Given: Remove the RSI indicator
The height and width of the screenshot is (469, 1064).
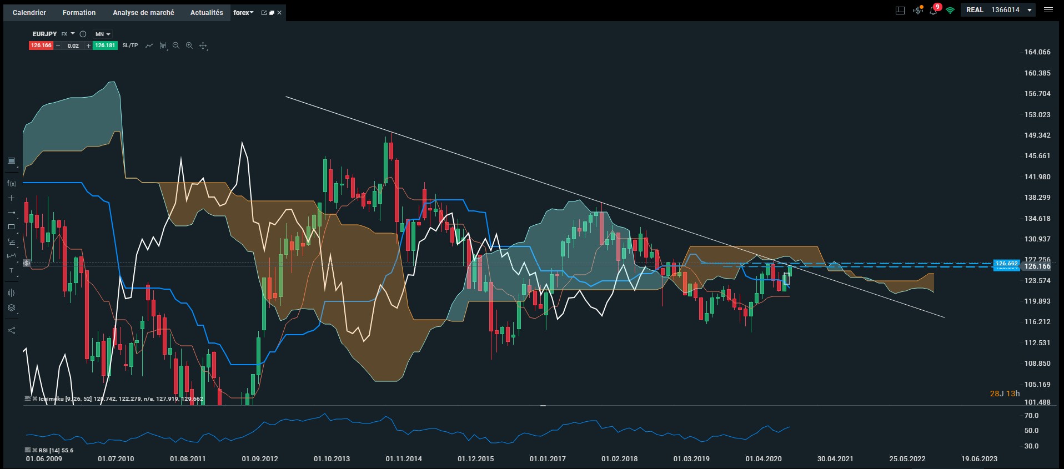Looking at the screenshot, I should click(x=34, y=450).
